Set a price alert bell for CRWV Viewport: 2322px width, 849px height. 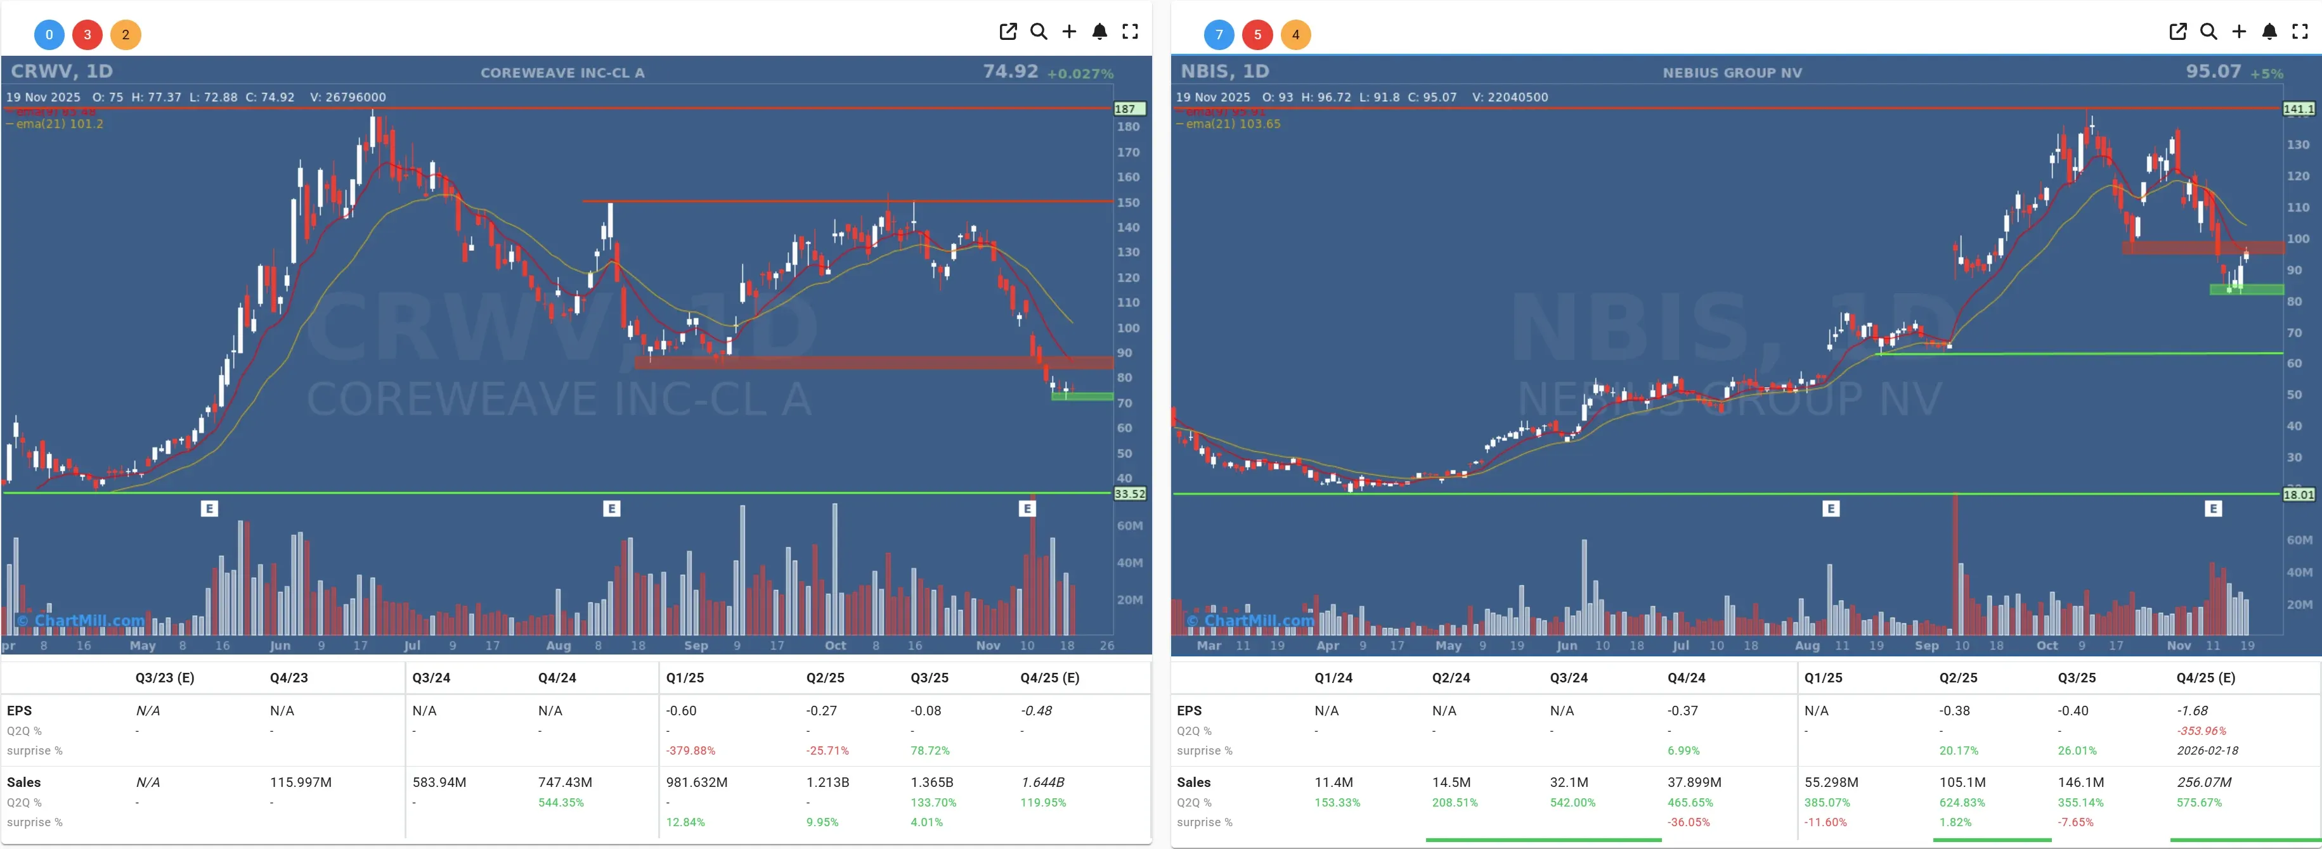[1099, 32]
